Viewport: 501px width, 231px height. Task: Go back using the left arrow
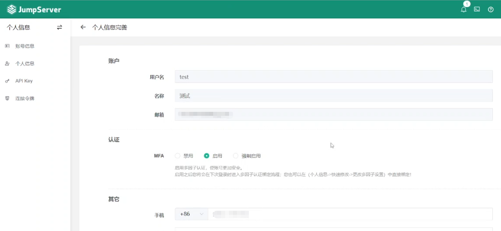[83, 27]
